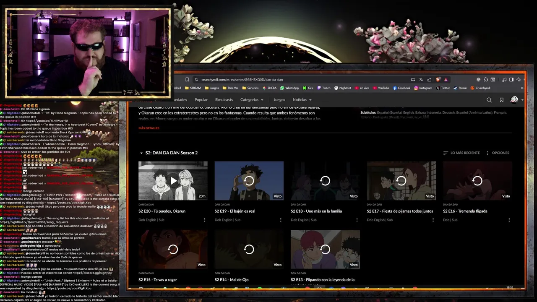The width and height of the screenshot is (537, 302).
Task: Open the S2 E17 - Fiesta de pijamas title
Action: click(400, 211)
